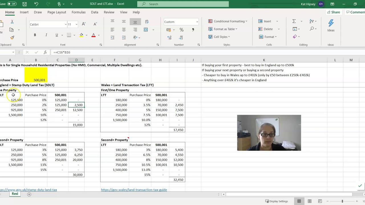365x205 pixels.
Task: Expand Conditional Formatting menu
Action: 228,21
